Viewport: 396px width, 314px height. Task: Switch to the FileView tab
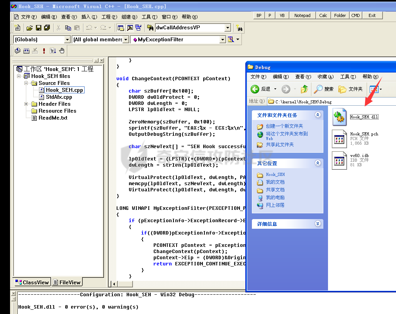(x=67, y=282)
